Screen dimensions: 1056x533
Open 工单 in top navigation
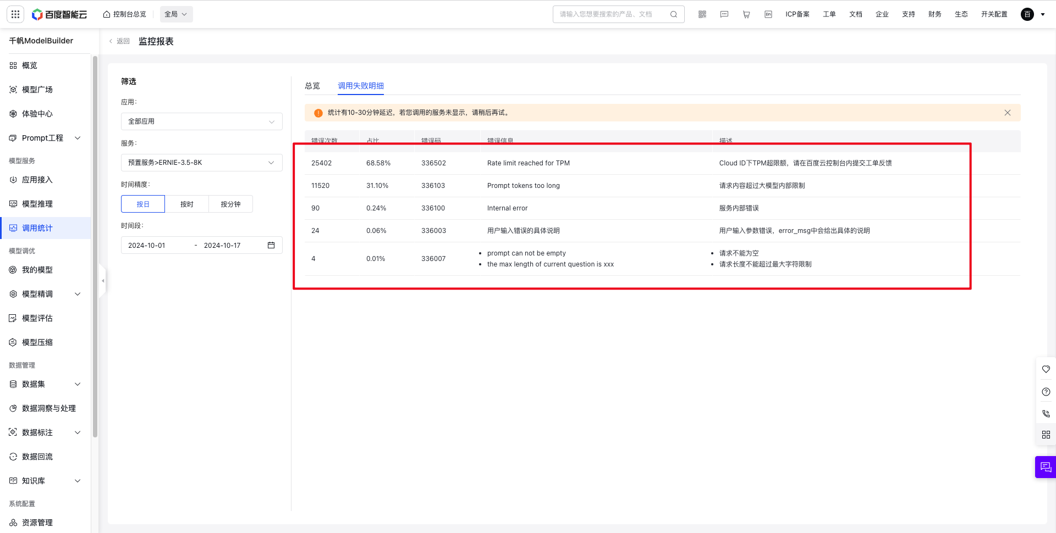click(x=829, y=14)
